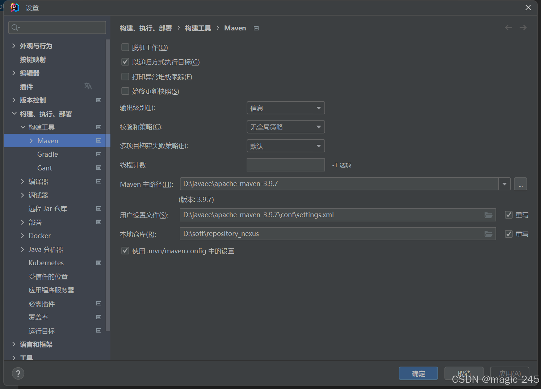Click 应用(A) button
The width and height of the screenshot is (541, 389).
coord(509,373)
